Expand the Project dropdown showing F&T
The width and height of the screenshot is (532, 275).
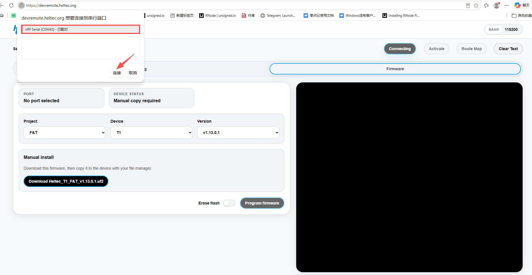(65, 133)
